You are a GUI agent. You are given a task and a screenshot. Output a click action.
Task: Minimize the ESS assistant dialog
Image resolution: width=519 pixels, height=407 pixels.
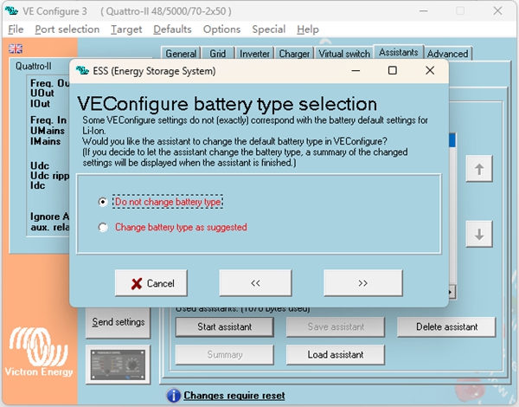pyautogui.click(x=356, y=70)
